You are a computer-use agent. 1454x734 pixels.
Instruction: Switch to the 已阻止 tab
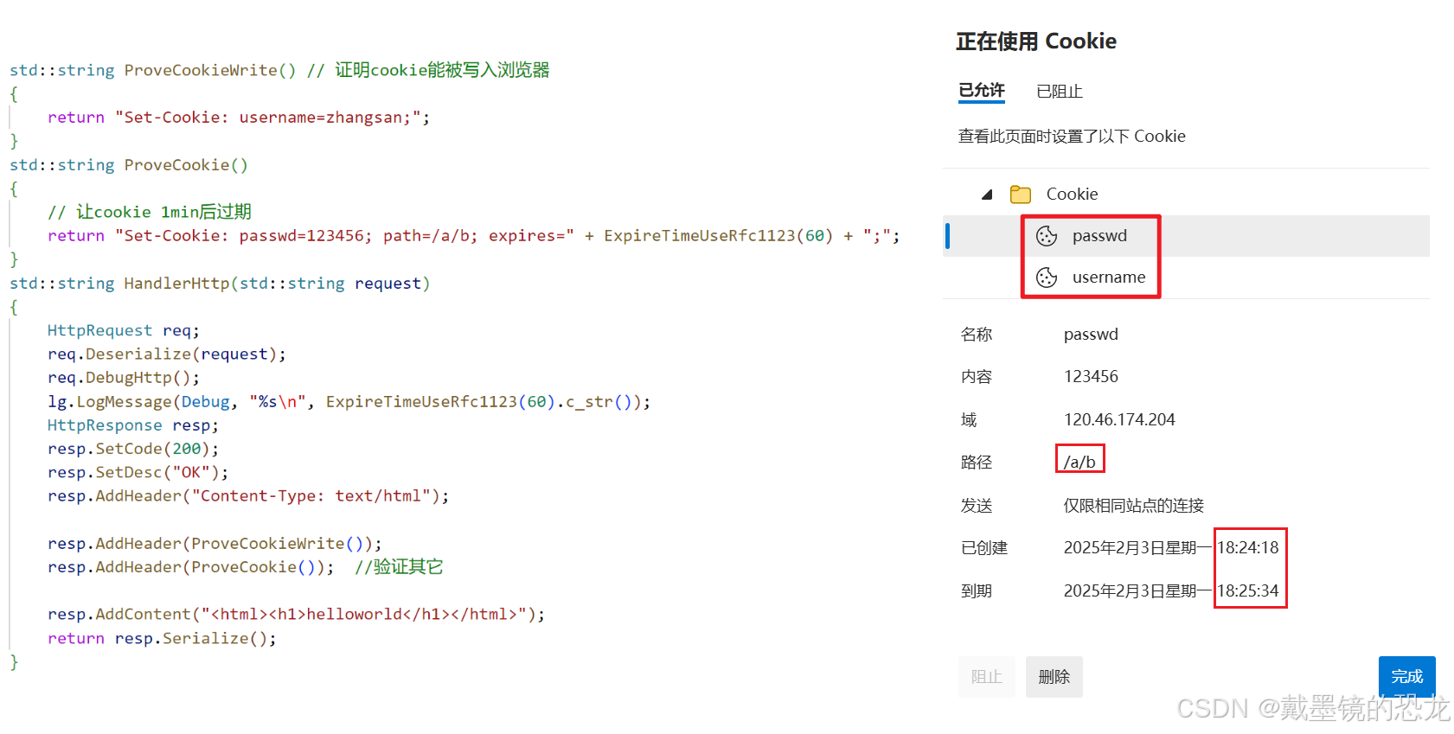(x=1060, y=92)
